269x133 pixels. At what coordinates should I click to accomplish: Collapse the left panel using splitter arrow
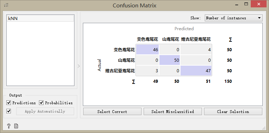tap(79, 66)
